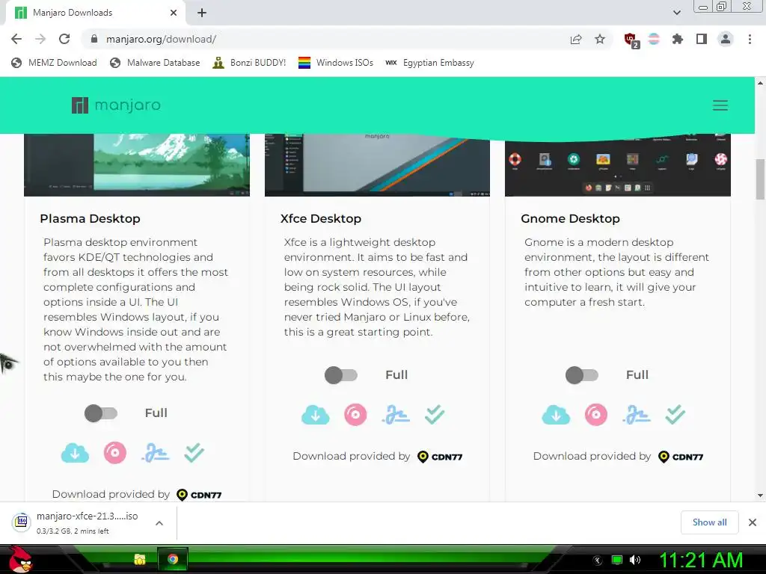The width and height of the screenshot is (766, 574).
Task: Open the Xfce Desktop screenshot thumbnail
Action: point(377,165)
